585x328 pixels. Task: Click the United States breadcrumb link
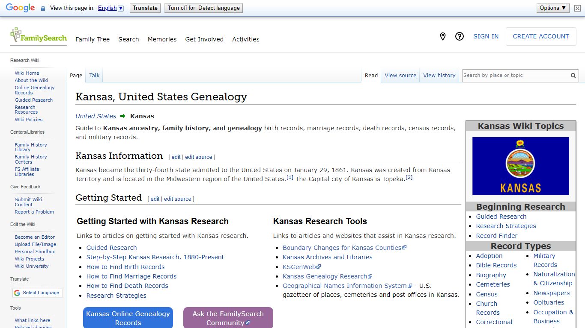96,116
